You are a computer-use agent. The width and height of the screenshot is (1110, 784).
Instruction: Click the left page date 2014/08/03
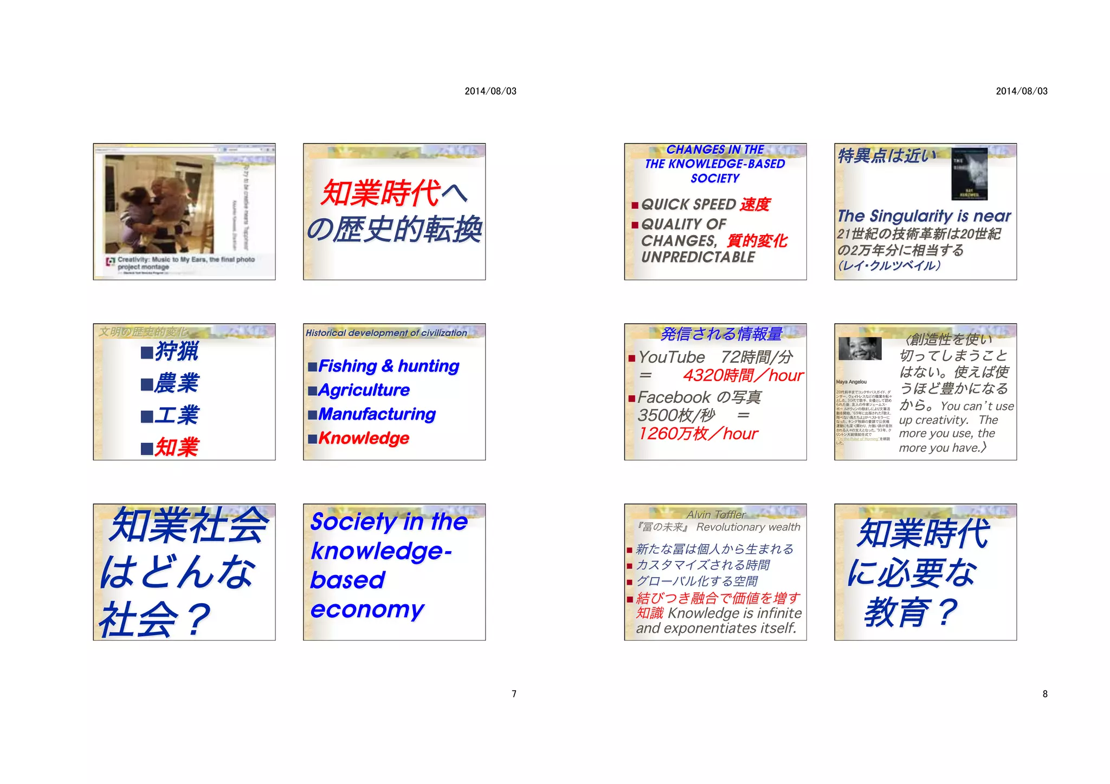491,92
